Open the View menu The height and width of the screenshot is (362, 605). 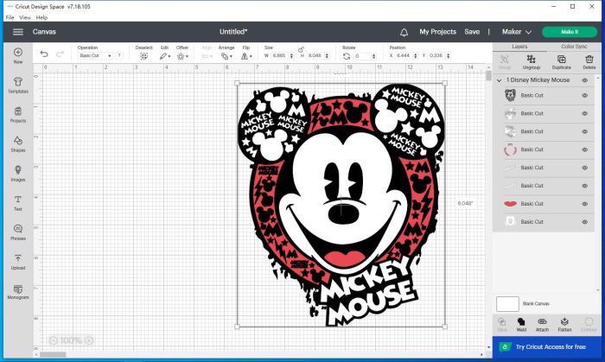[x=25, y=17]
